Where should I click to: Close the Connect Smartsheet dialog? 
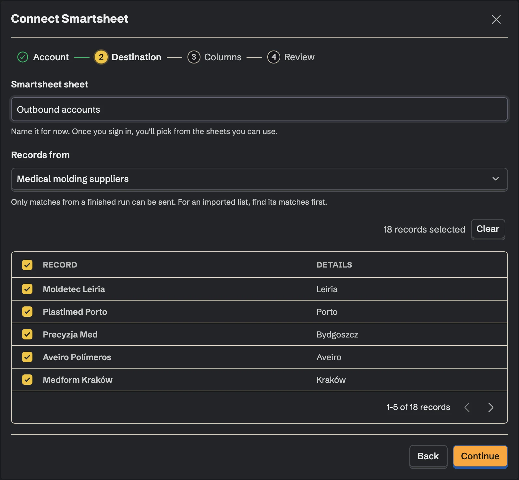click(x=496, y=19)
